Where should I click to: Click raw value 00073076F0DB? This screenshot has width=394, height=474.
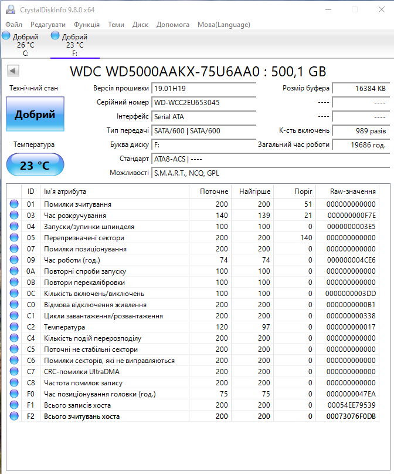pyautogui.click(x=351, y=416)
